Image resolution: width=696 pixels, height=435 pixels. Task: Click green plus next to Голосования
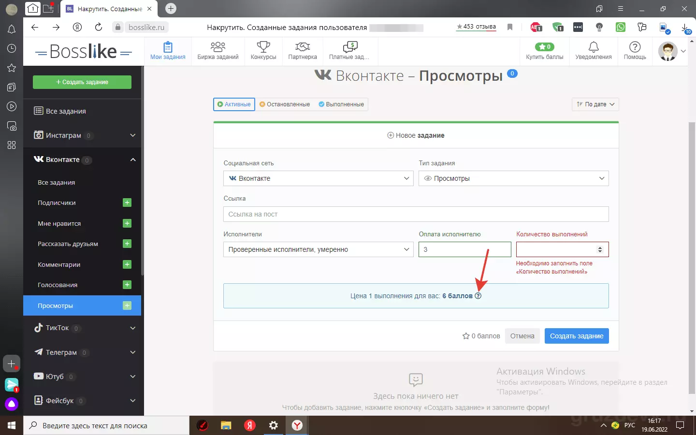127,285
